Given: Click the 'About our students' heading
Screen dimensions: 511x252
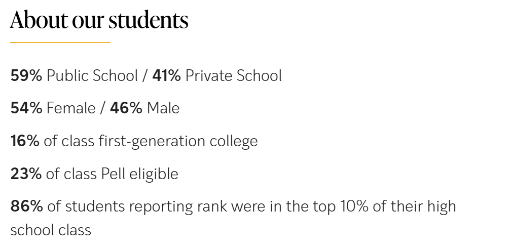Looking at the screenshot, I should click(99, 20).
